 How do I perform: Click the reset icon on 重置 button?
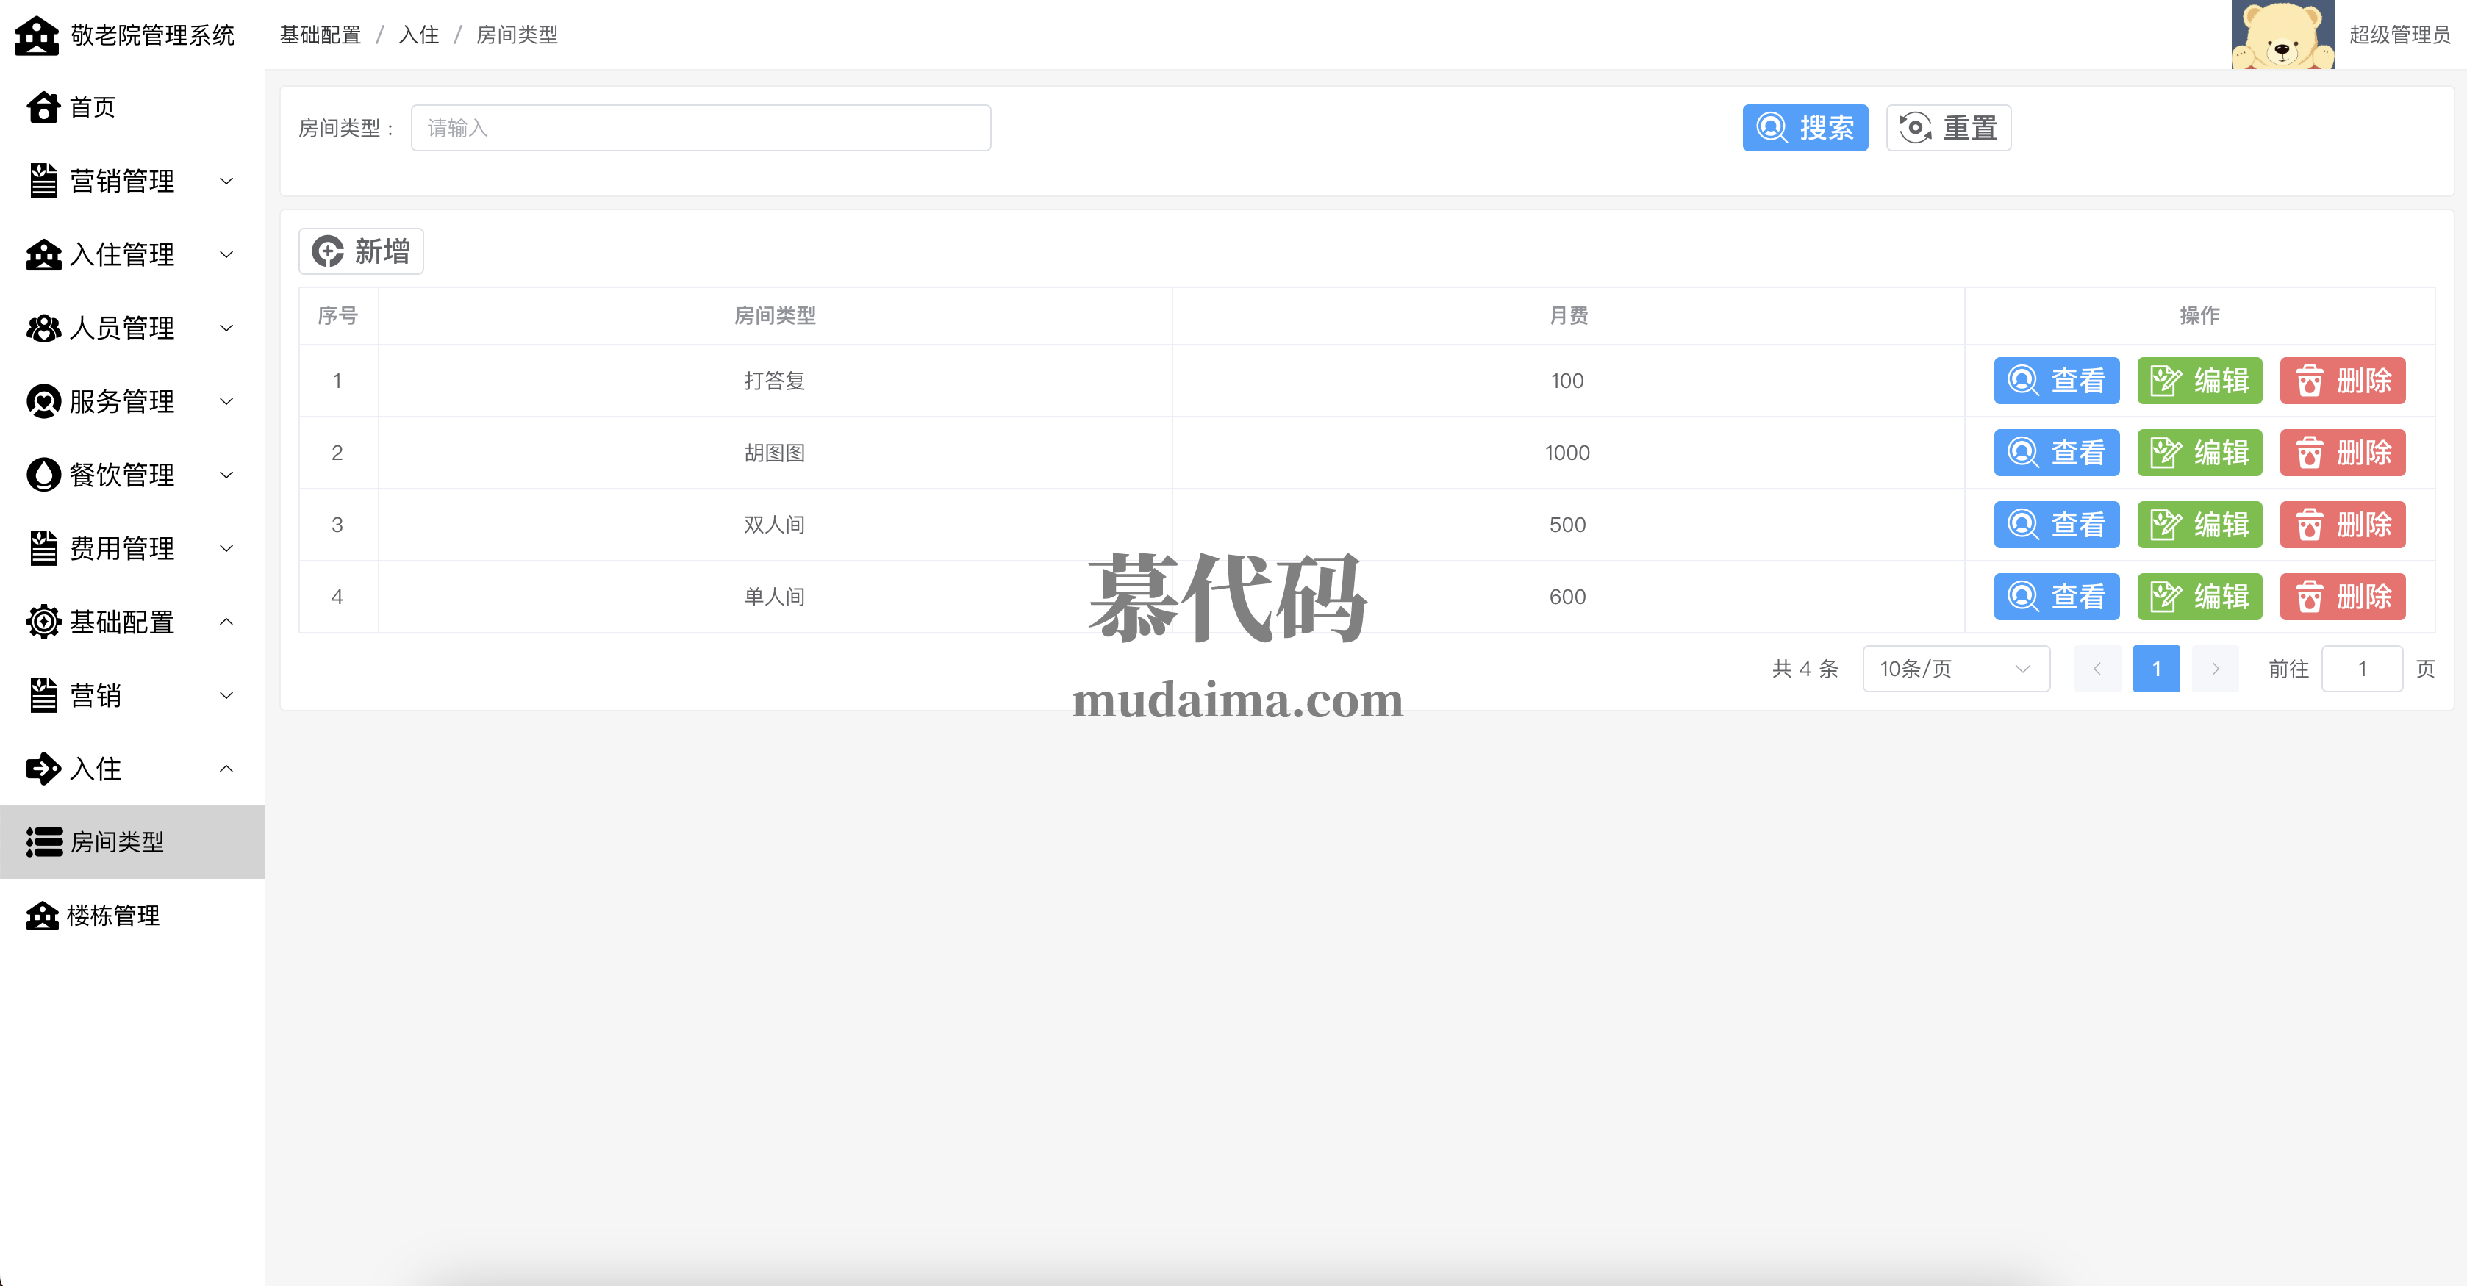1916,129
